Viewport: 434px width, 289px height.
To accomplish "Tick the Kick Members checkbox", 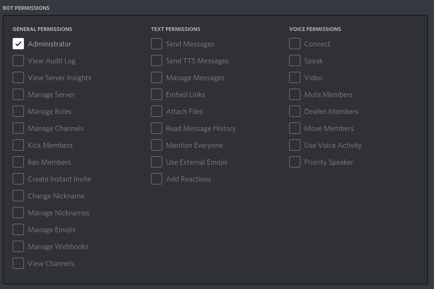I will point(18,145).
